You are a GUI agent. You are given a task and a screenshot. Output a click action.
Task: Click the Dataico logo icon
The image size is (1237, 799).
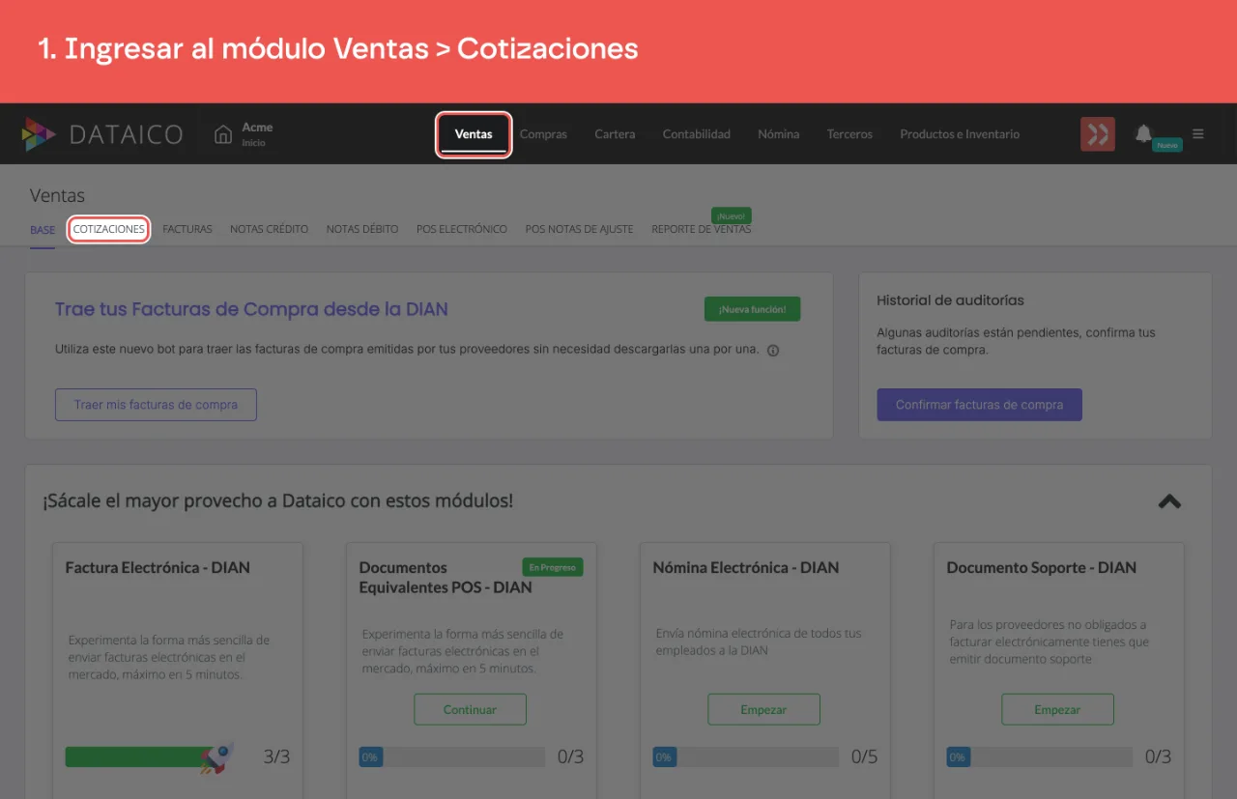click(x=40, y=134)
